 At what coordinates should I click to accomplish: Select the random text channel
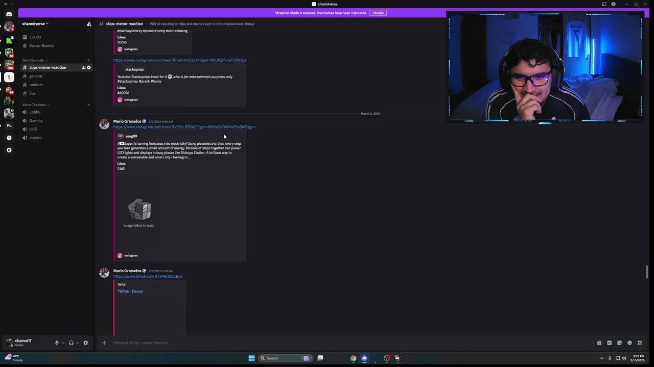point(36,85)
